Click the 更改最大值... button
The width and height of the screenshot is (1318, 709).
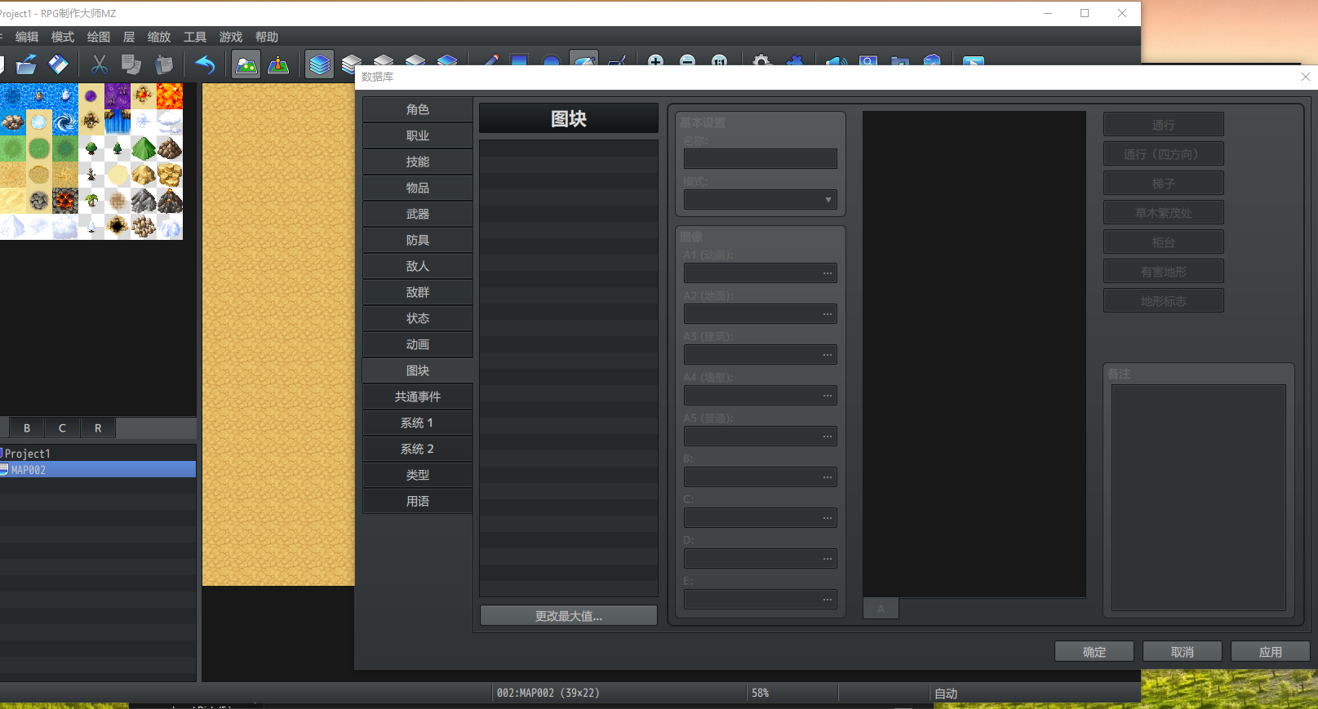[569, 616]
